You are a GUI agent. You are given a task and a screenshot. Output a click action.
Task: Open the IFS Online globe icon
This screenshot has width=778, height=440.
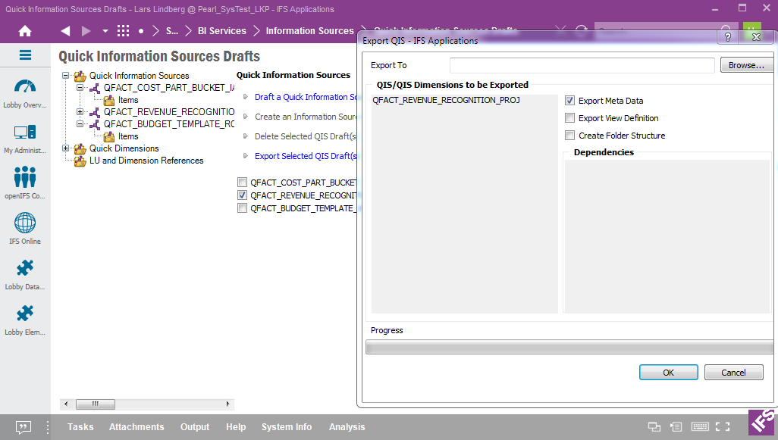click(x=25, y=223)
